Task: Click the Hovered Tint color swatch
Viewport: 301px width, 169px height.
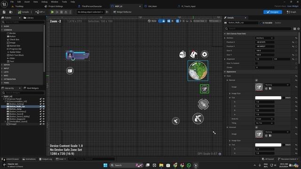Action: (x=268, y=145)
